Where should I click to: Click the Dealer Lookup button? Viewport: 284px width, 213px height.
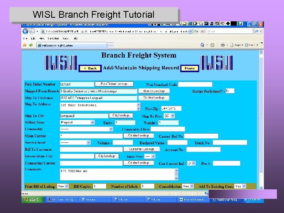[x=153, y=98]
